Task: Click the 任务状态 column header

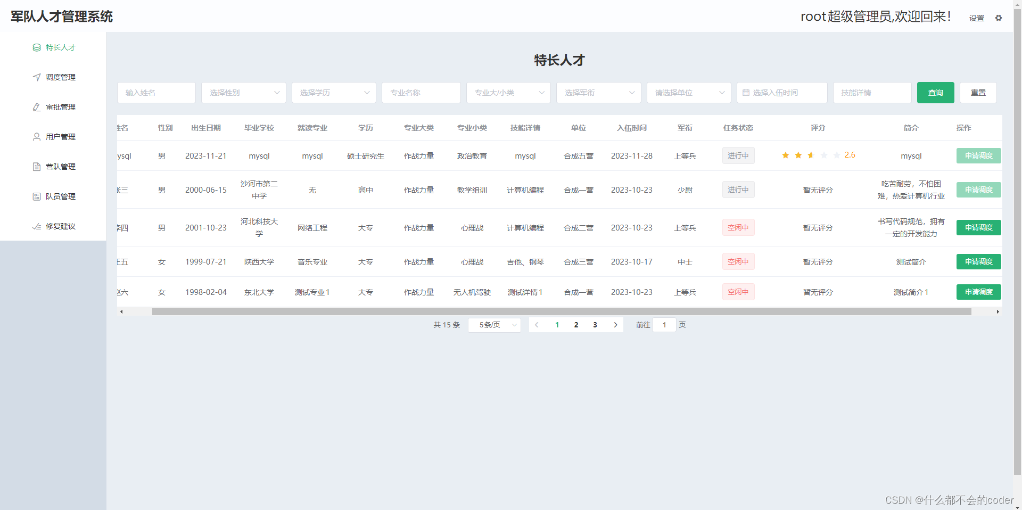Action: [x=738, y=128]
